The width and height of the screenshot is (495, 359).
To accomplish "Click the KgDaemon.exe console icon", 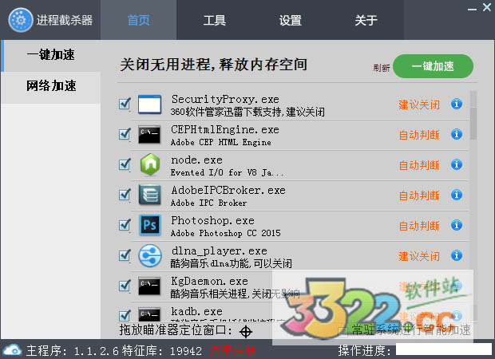I will pos(149,286).
